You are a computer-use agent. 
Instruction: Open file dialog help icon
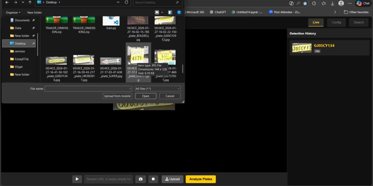[x=179, y=12]
